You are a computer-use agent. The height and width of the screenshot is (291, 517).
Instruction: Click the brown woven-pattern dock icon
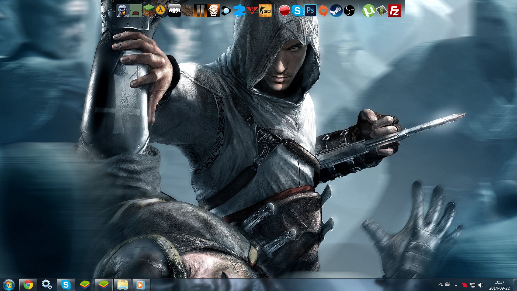pyautogui.click(x=188, y=11)
